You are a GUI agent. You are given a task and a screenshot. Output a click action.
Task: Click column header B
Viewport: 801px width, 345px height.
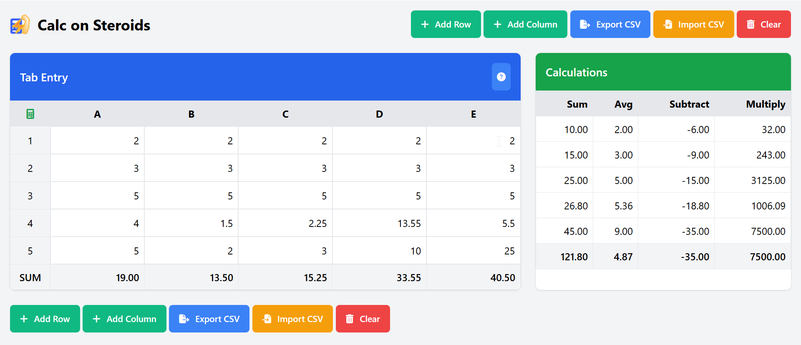pyautogui.click(x=191, y=114)
